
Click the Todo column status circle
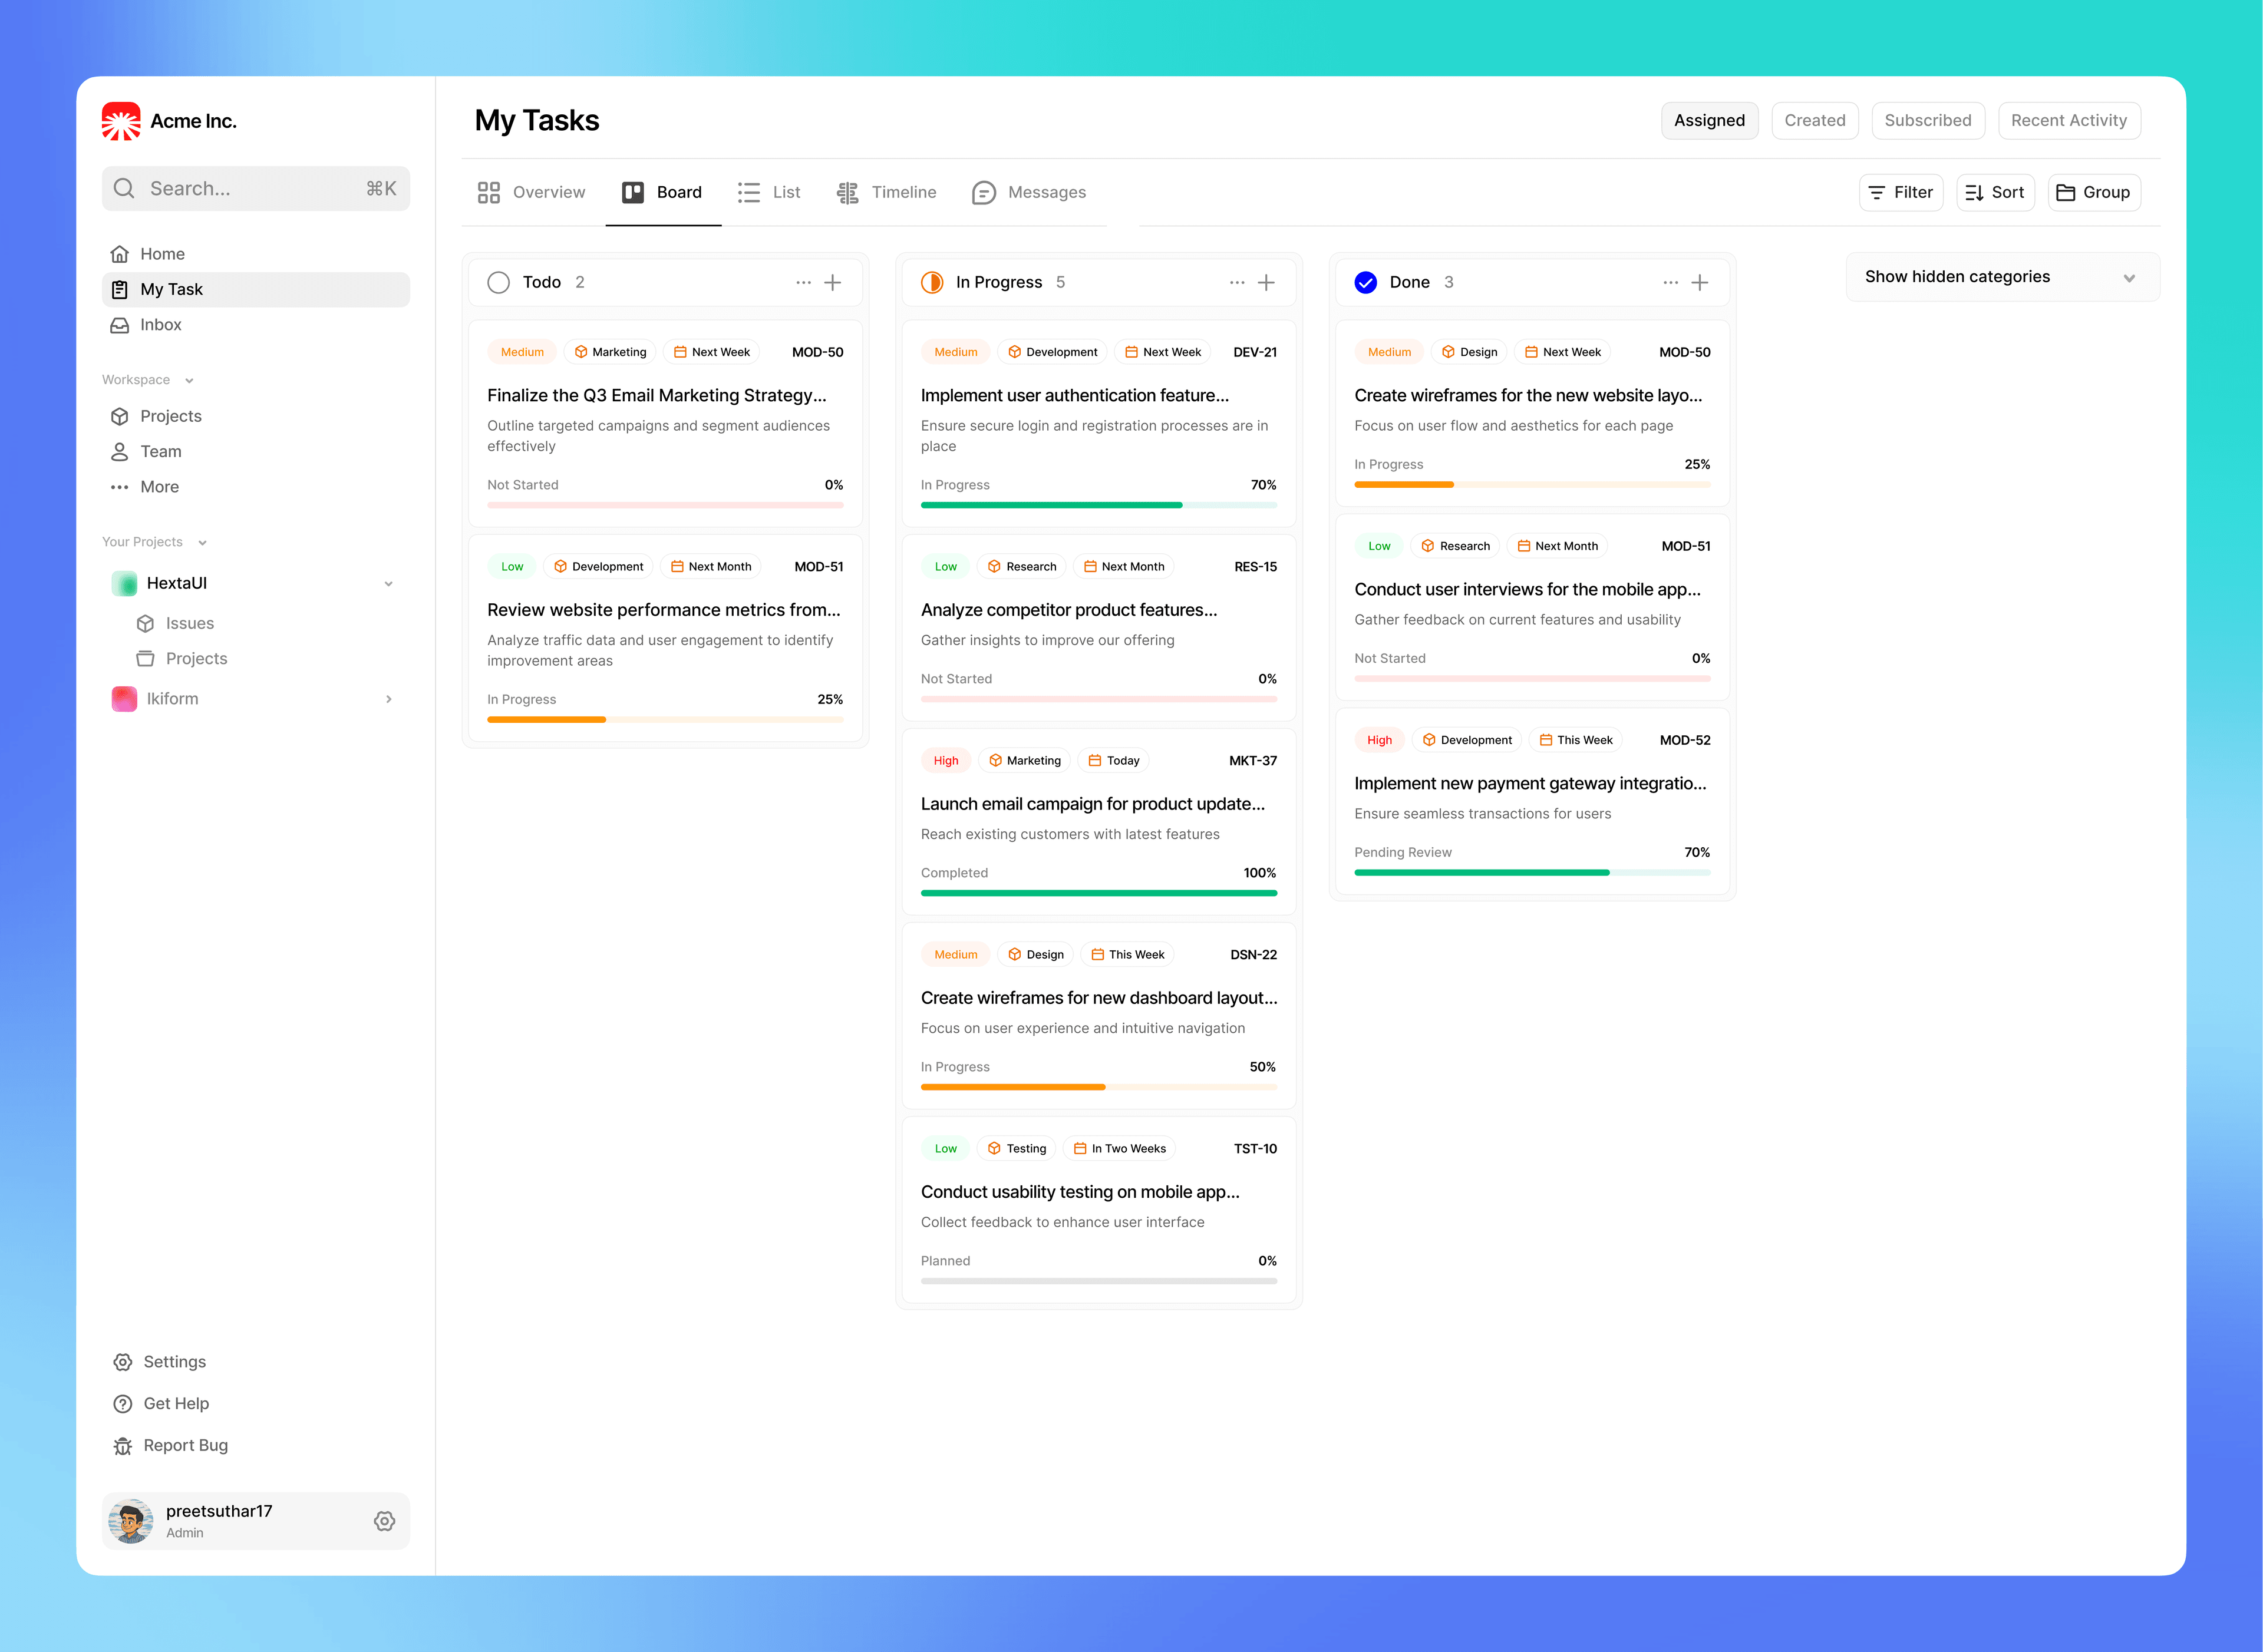point(498,283)
